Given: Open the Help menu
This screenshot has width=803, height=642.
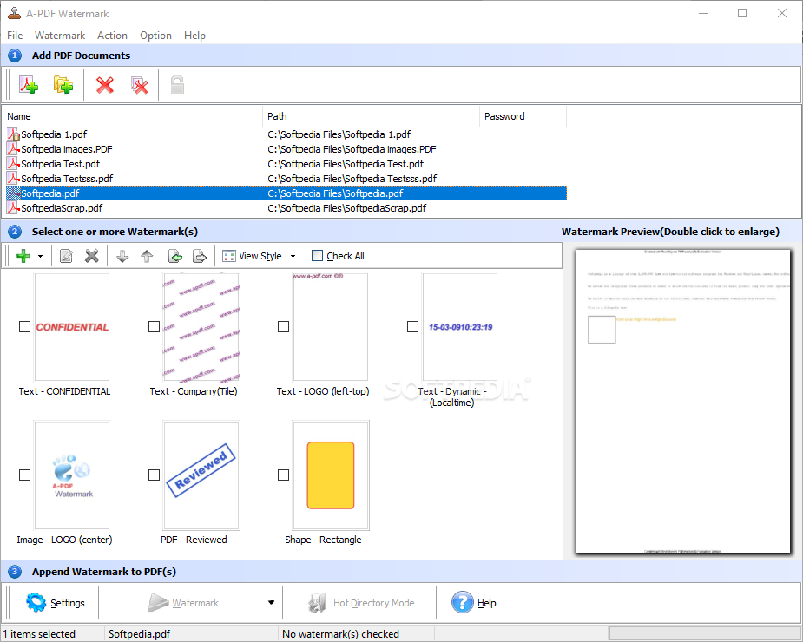Looking at the screenshot, I should click(x=194, y=36).
